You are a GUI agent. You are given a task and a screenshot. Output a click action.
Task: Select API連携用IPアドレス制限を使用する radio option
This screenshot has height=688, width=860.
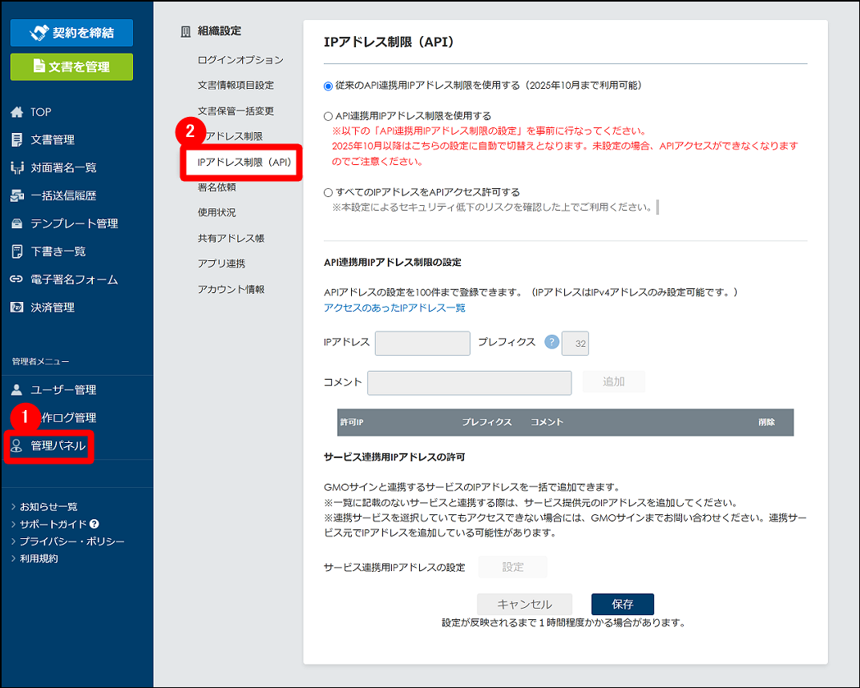point(328,116)
